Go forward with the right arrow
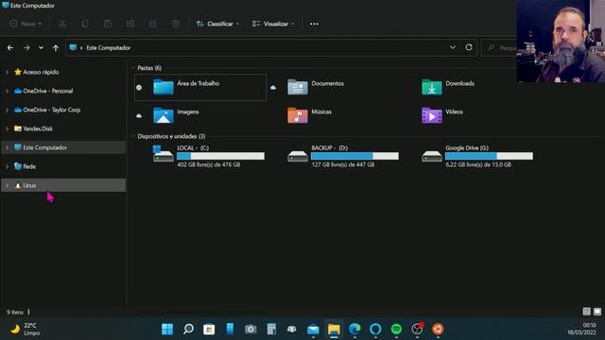Viewport: 605px width, 340px height. coord(26,48)
